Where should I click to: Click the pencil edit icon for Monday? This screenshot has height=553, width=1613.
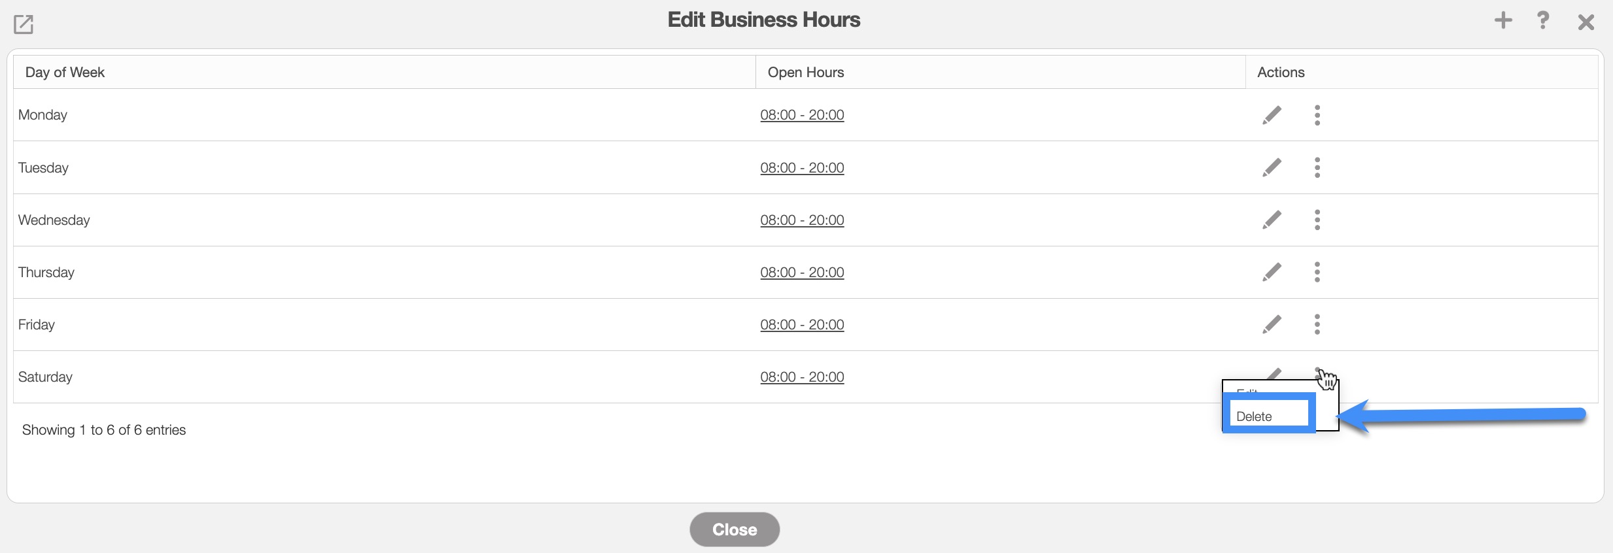[x=1272, y=115]
